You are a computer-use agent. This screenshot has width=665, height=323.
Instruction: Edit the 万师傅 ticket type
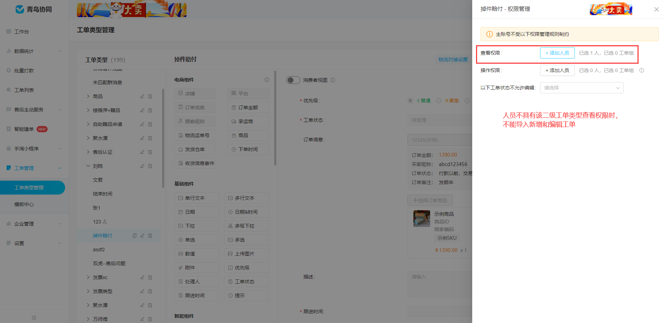click(142, 319)
